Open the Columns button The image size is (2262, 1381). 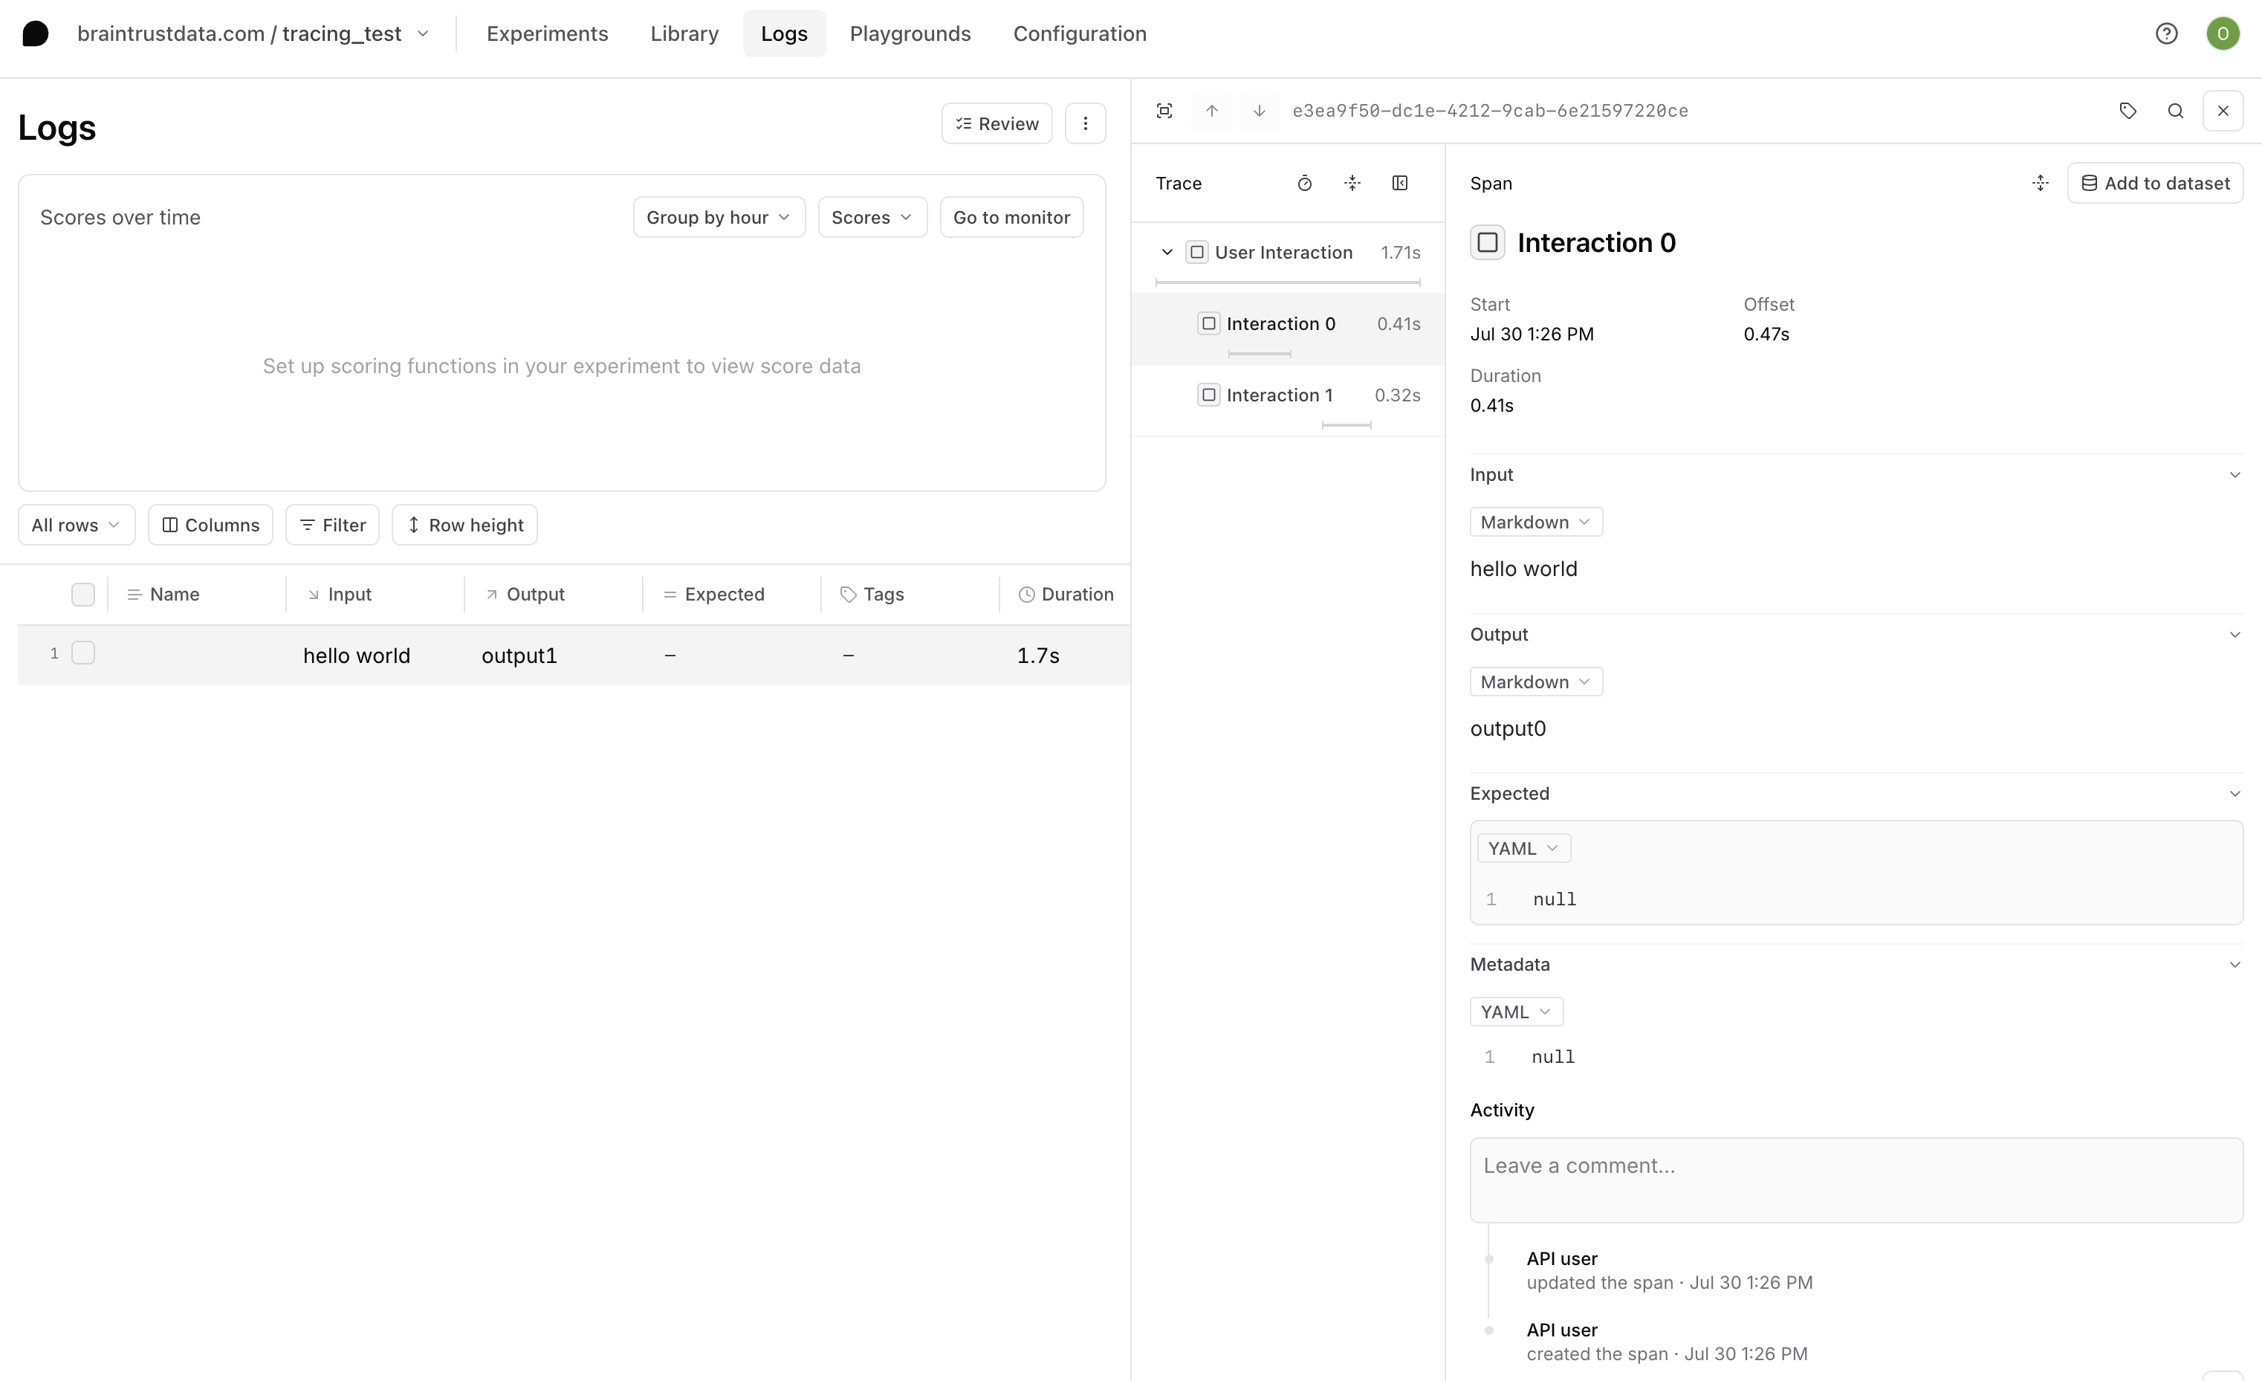(x=210, y=525)
